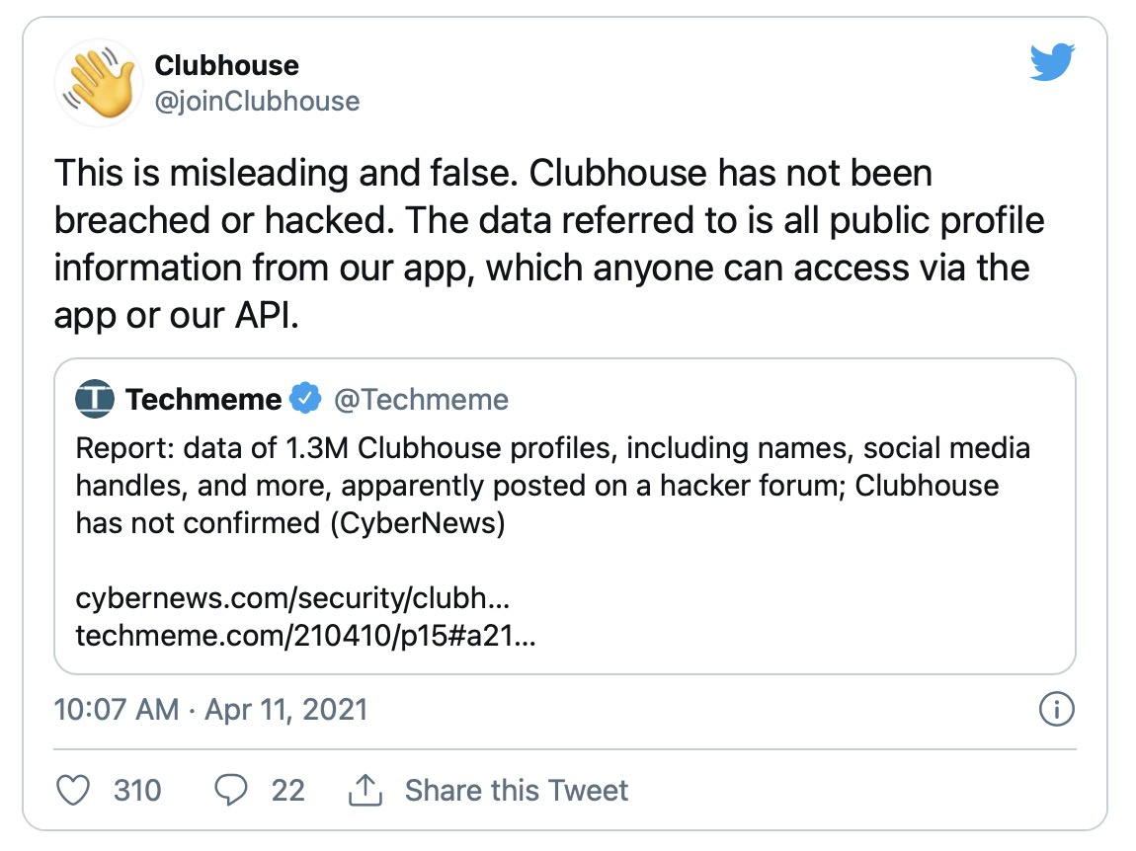
Task: Open the Clubhouse profile name
Action: (x=226, y=66)
